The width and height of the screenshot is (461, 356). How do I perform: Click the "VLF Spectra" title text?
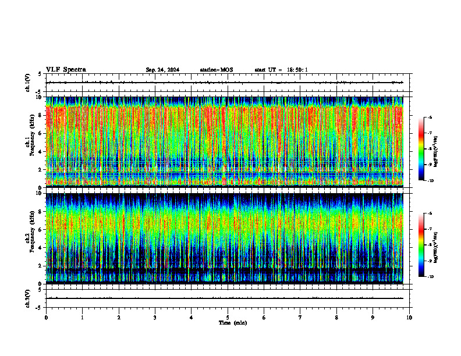pos(66,70)
